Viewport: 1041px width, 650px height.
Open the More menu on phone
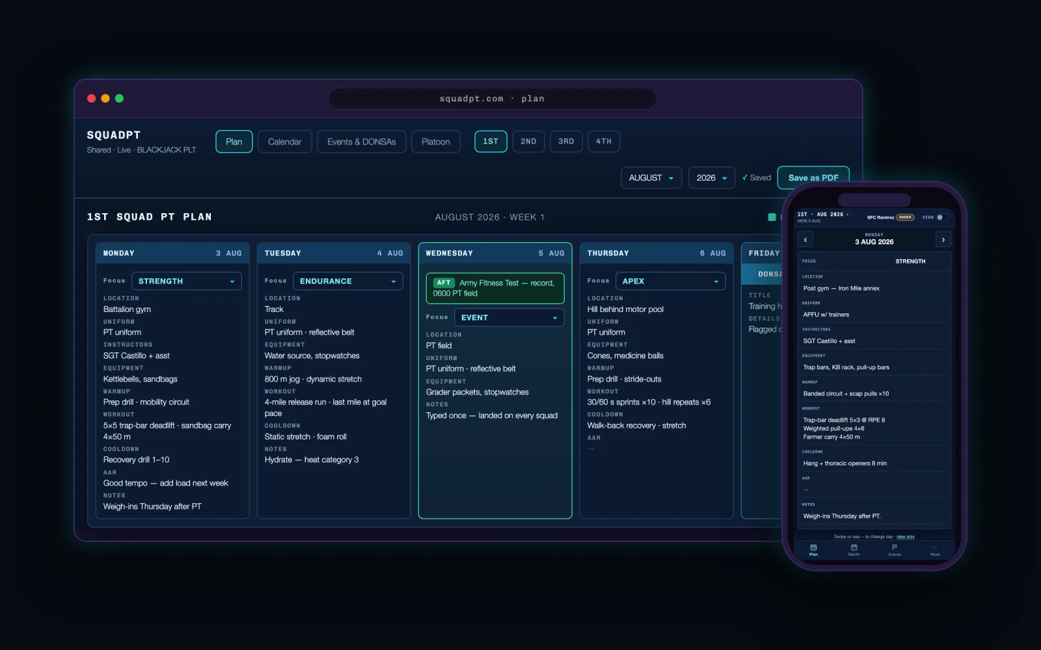(935, 550)
